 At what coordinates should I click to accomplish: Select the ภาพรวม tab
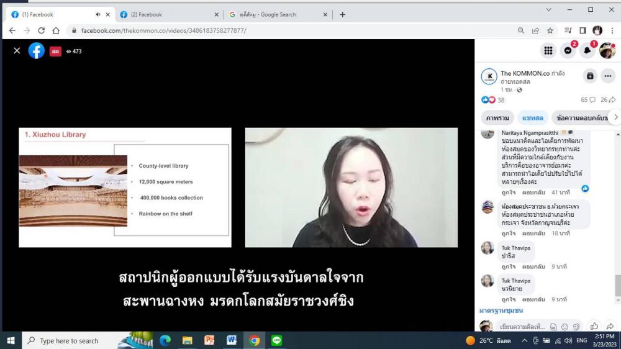497,117
